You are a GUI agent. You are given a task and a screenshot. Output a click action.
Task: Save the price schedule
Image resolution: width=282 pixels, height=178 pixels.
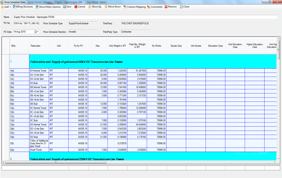click(67, 7)
